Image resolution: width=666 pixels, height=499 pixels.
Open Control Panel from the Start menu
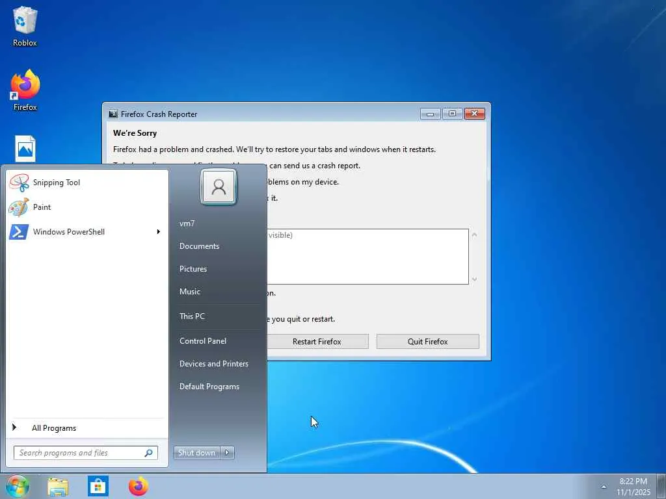point(203,340)
